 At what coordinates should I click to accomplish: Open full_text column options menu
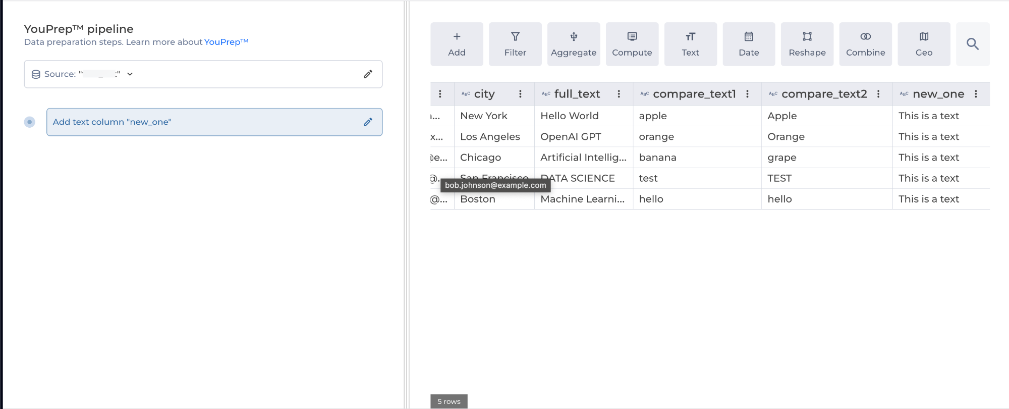619,94
